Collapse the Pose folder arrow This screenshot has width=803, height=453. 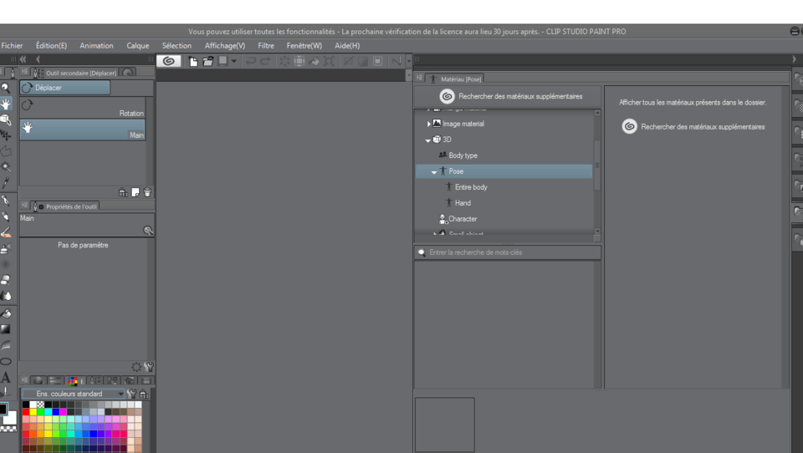[x=434, y=172]
